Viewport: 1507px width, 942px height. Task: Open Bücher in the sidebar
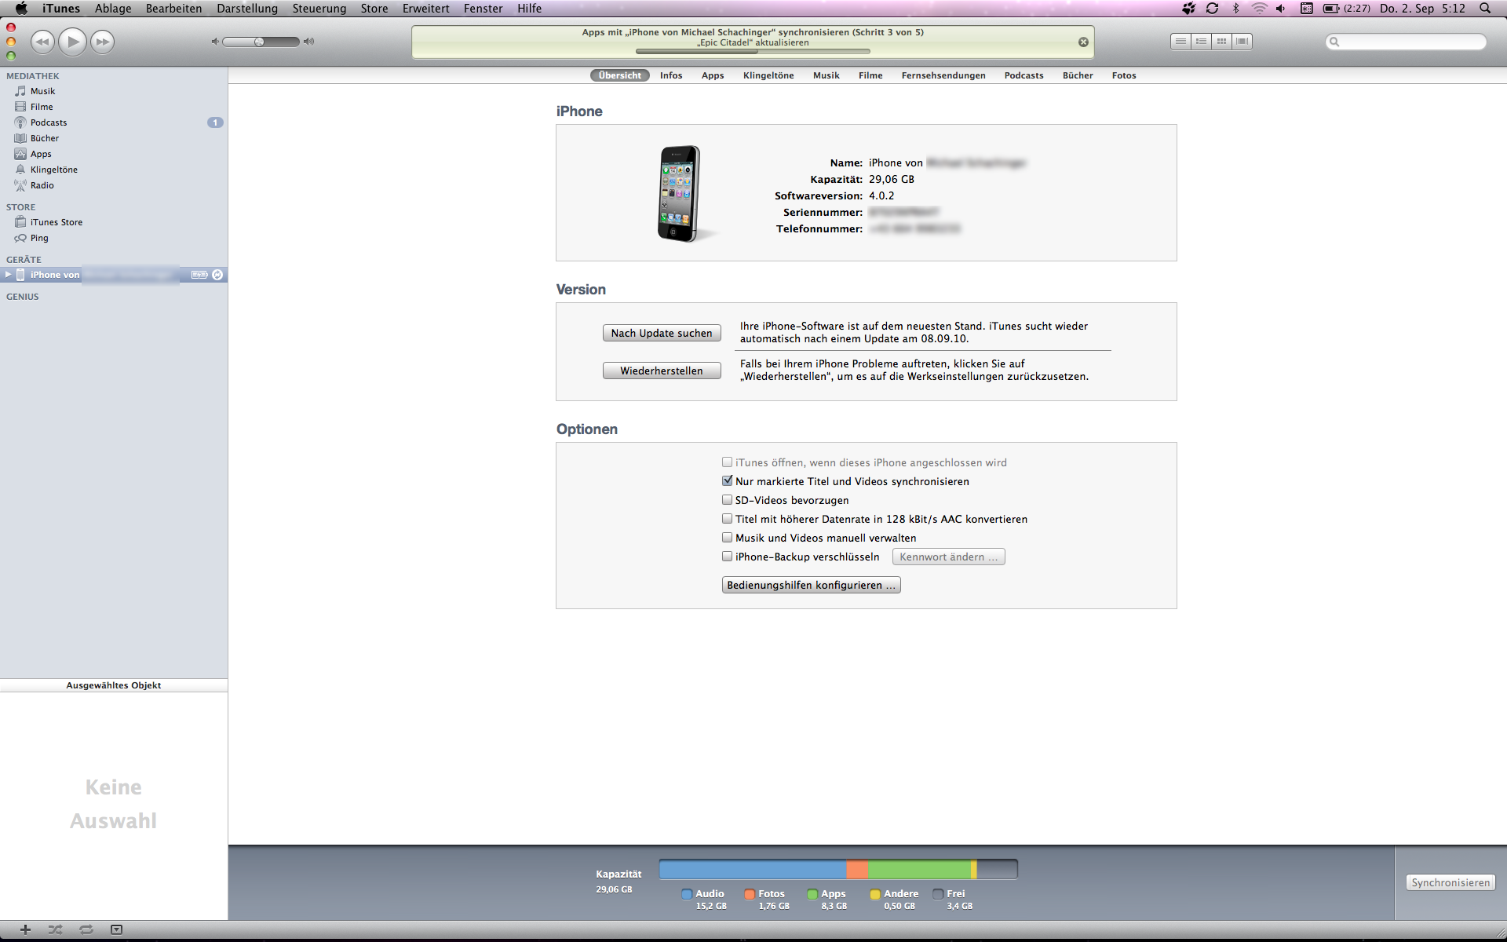click(114, 138)
